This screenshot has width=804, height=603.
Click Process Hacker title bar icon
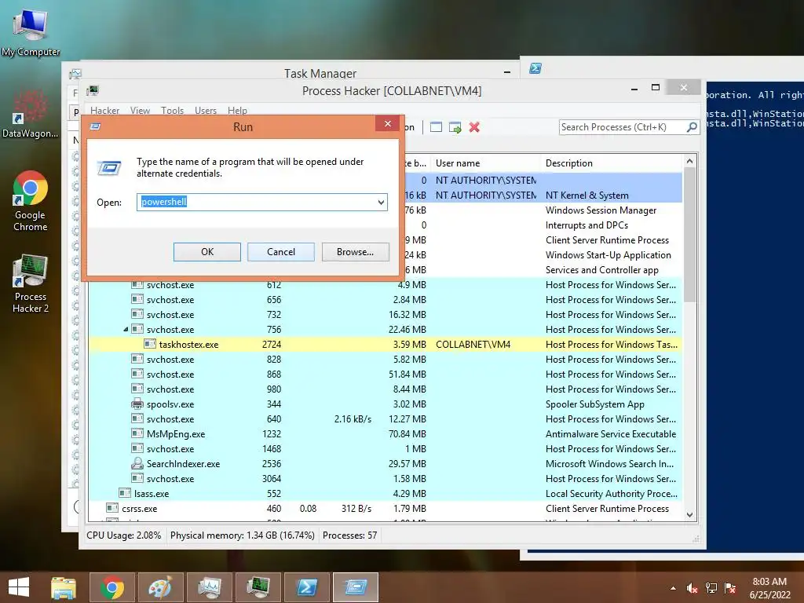coord(93,91)
